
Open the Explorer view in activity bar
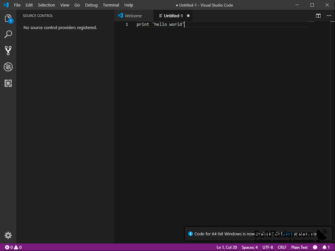(x=8, y=18)
